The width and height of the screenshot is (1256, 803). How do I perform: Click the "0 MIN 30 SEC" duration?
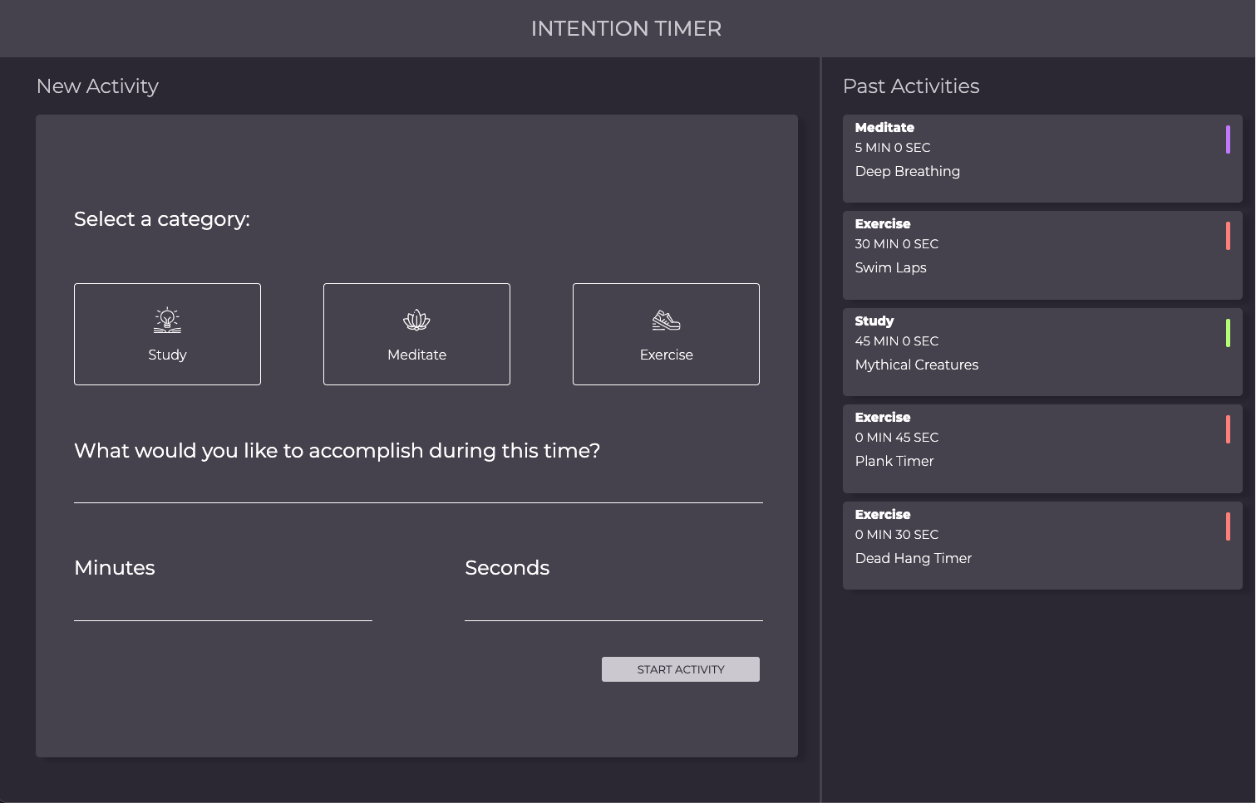[897, 534]
